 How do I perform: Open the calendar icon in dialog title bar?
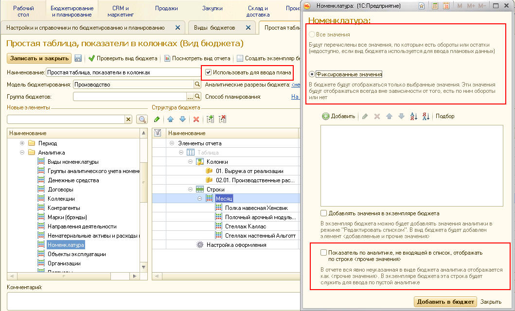(446, 6)
